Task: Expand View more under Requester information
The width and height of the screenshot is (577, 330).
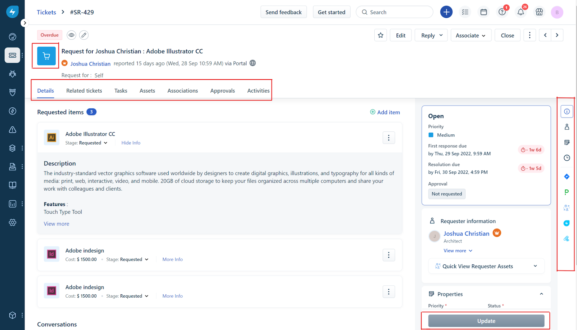Action: coord(458,251)
